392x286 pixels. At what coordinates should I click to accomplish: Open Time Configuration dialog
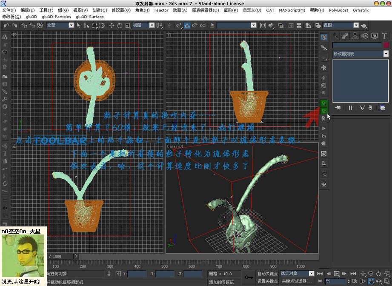point(355,281)
